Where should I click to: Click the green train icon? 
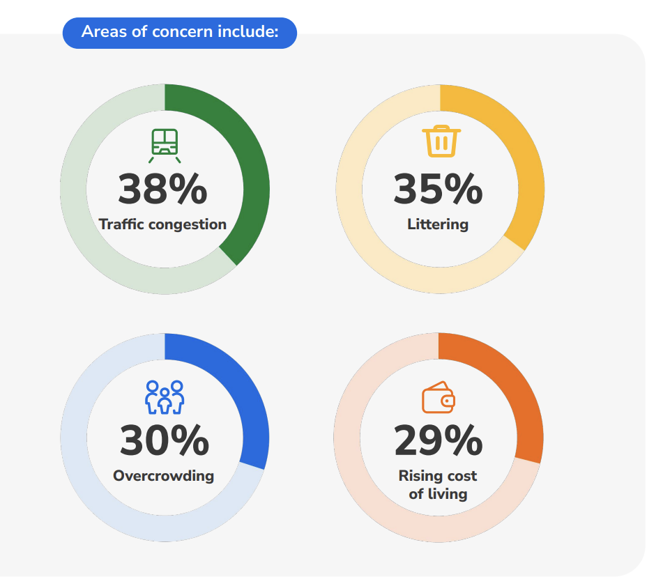[165, 146]
